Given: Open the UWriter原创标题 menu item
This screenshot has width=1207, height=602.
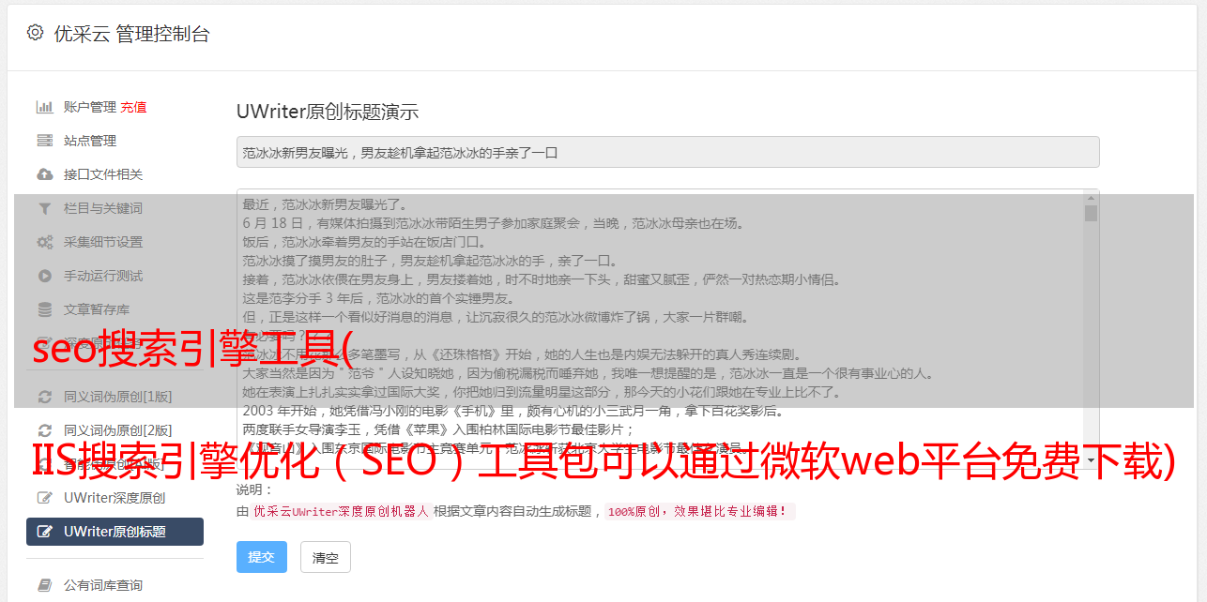Looking at the screenshot, I should [115, 532].
